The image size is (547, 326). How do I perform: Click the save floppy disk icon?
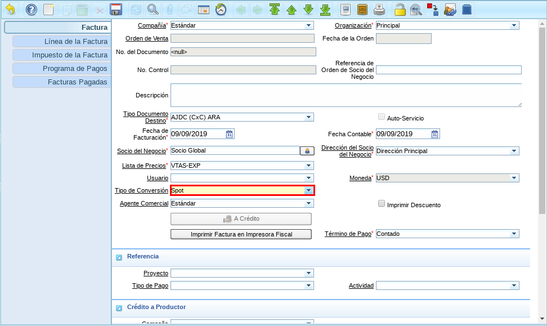pos(116,10)
